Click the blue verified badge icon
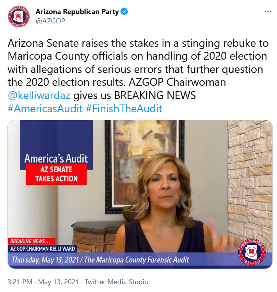Screen dimensions: 277x292 124,12
